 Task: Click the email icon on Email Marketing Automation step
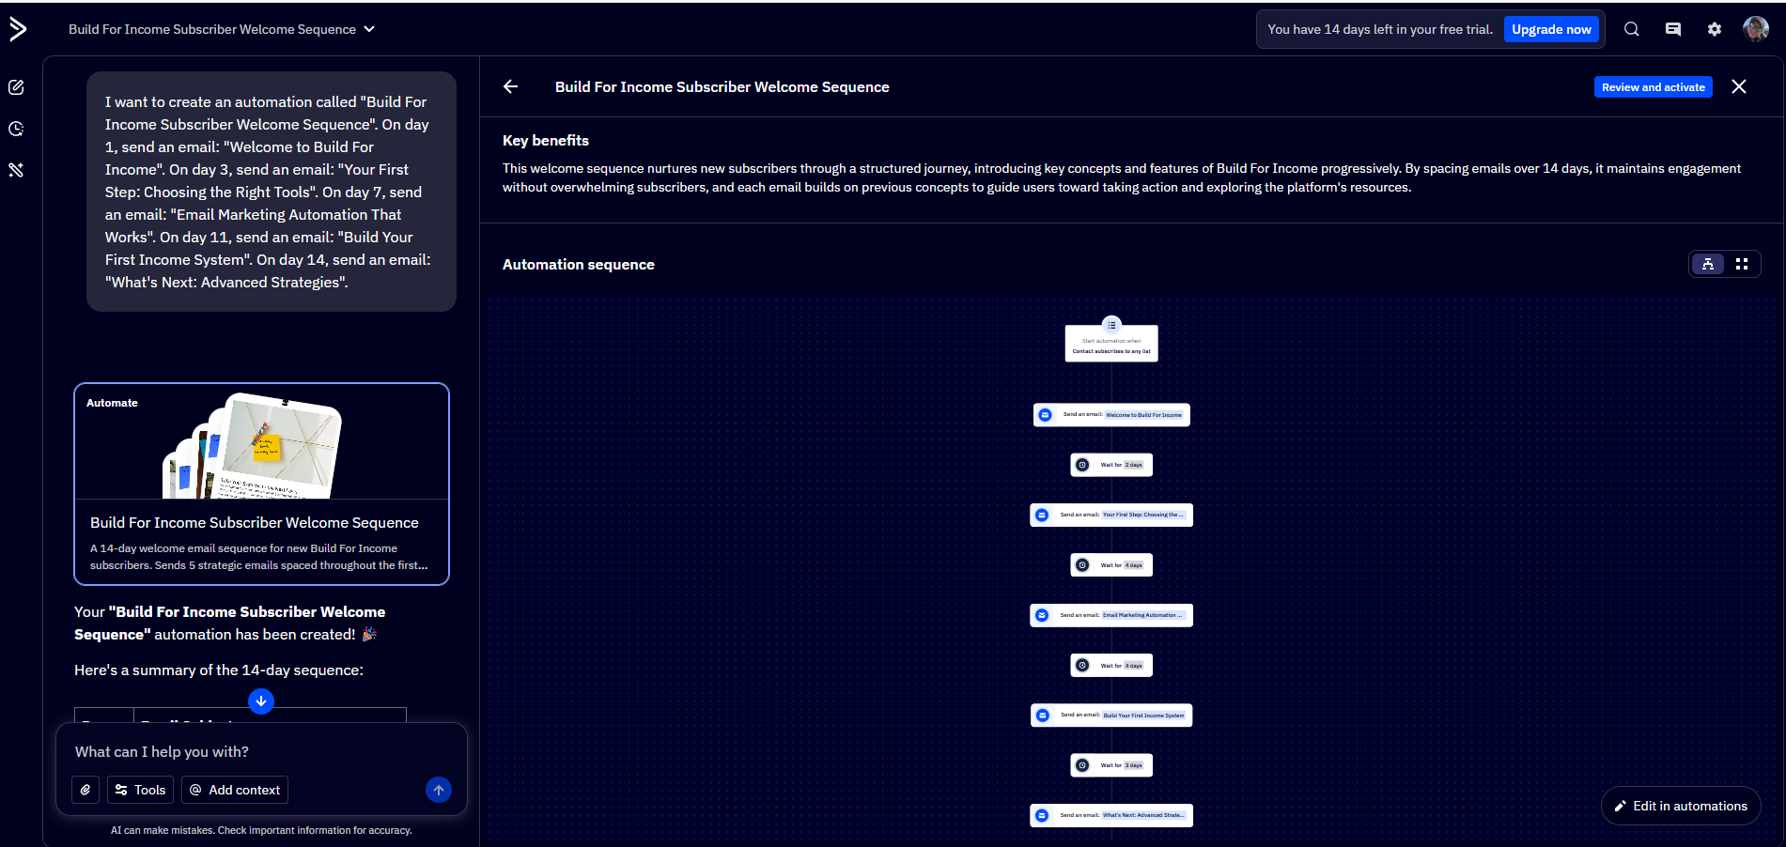point(1042,615)
